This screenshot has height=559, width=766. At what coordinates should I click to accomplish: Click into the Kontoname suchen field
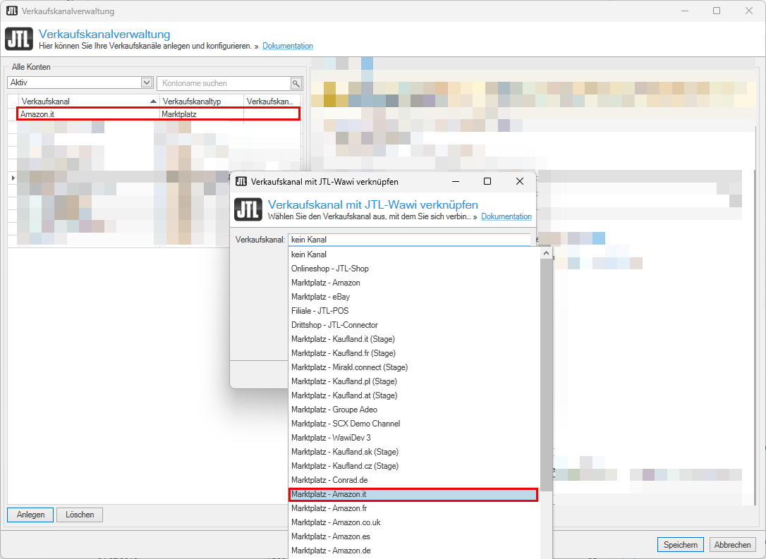pos(224,83)
